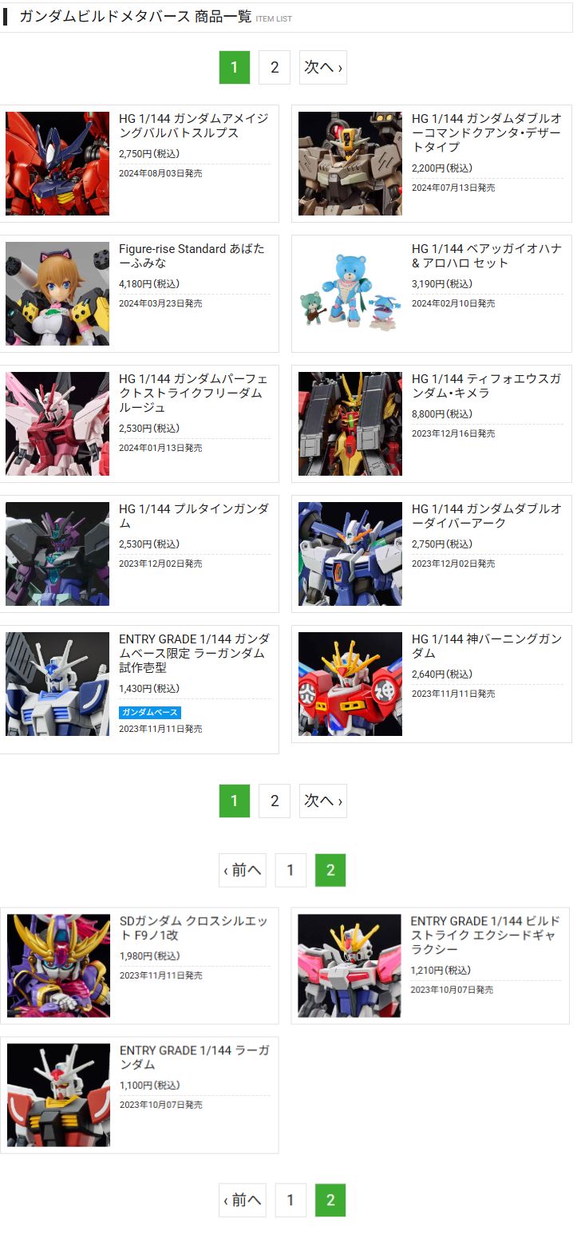Open HG 1/144 ガンダムダブルオーダイバーアーク title link
577x1234 pixels.
coord(487,516)
